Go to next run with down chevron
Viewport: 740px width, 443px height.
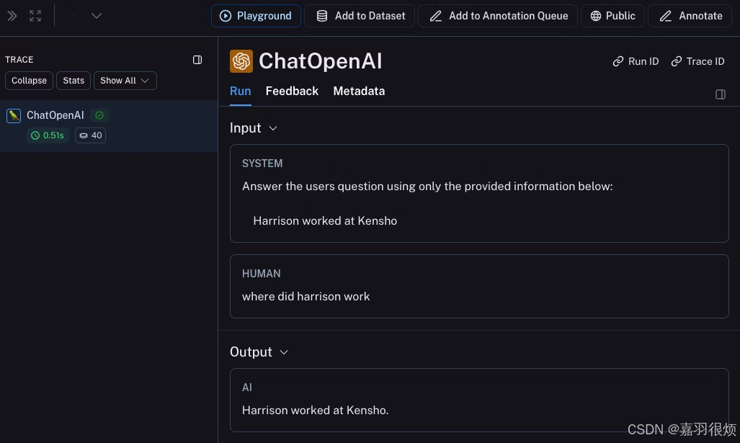click(x=97, y=16)
